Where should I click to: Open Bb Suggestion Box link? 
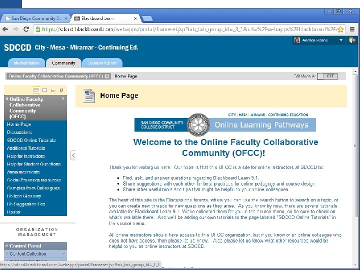coord(26,204)
